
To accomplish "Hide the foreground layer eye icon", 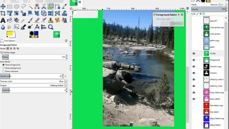I will tap(194, 60).
